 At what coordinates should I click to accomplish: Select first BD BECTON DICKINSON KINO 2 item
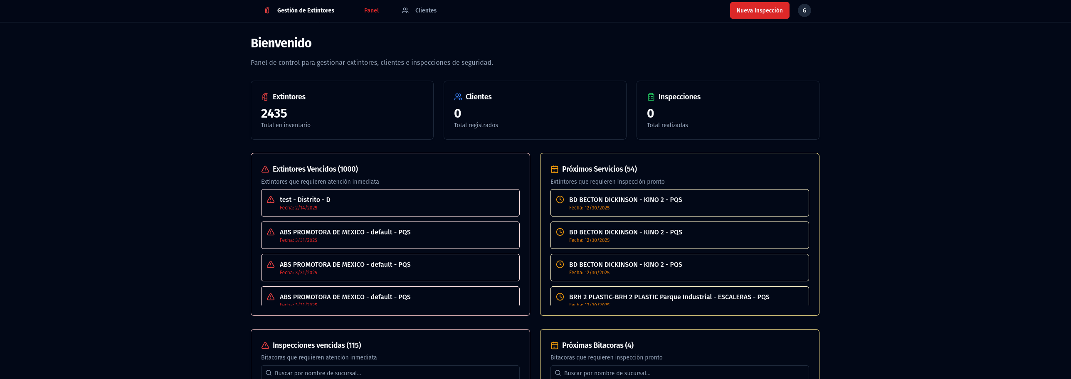pos(679,203)
